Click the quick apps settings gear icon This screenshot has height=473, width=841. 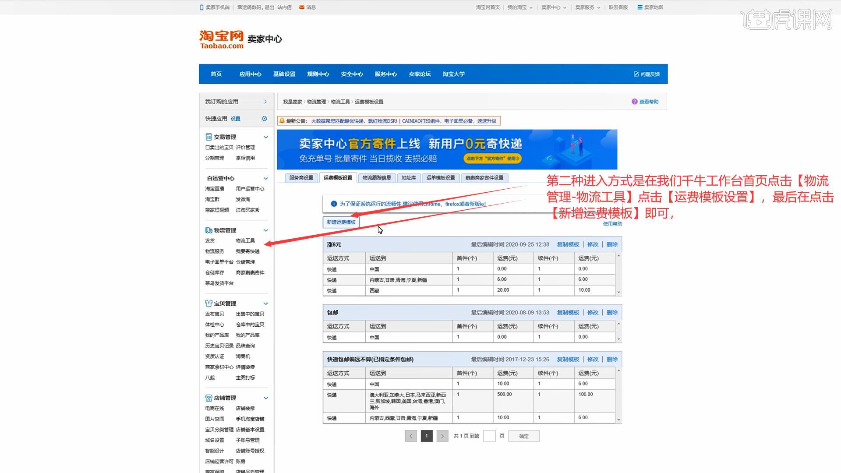pos(264,119)
